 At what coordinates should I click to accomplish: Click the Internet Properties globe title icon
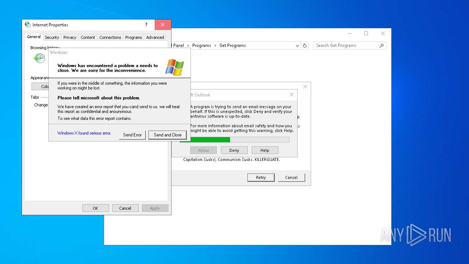[x=28, y=25]
